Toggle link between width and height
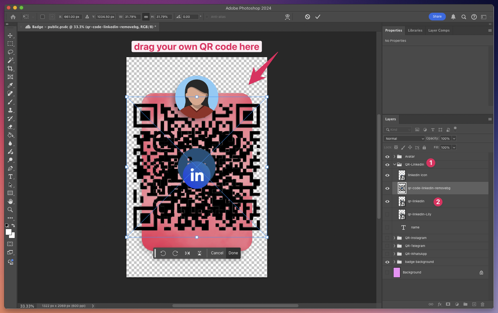 146,17
